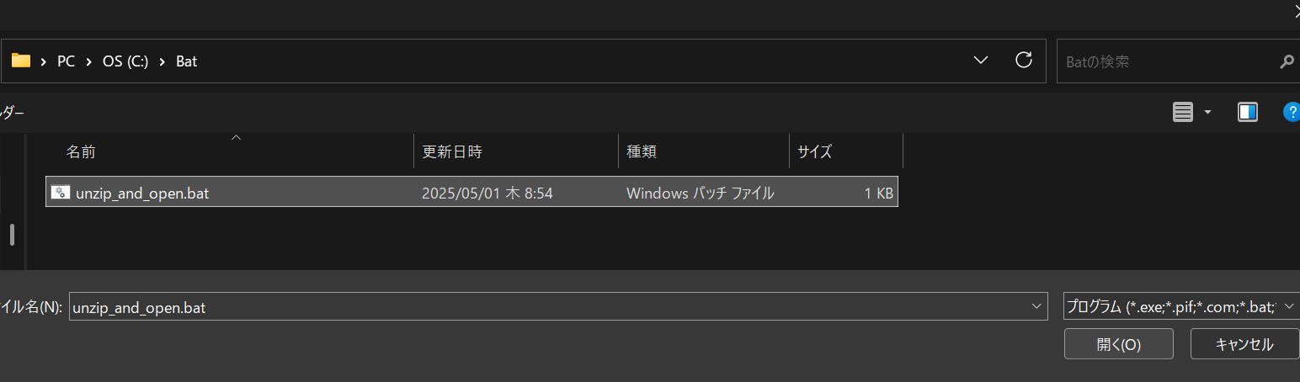Click the magnifier icon in the search box
Viewport: 1300px width, 382px height.
(1286, 61)
